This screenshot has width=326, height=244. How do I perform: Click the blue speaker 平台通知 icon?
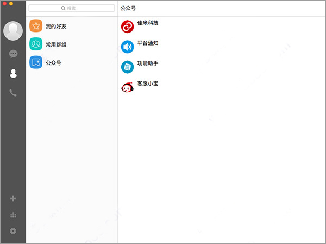(127, 47)
